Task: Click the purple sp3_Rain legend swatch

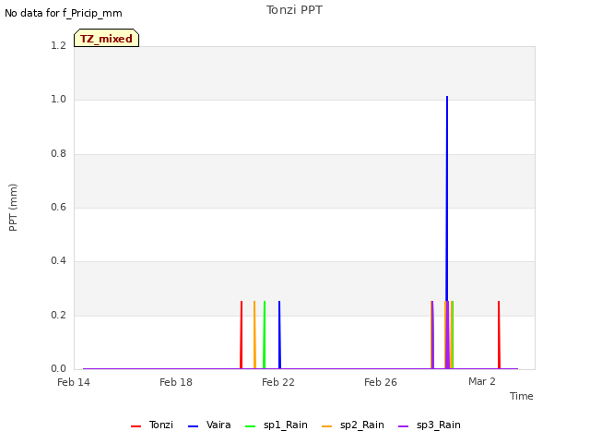Action: click(x=404, y=426)
